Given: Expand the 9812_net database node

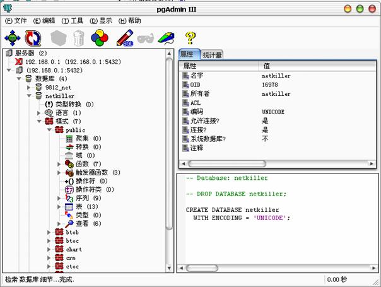Looking at the screenshot, I should click(28, 87).
